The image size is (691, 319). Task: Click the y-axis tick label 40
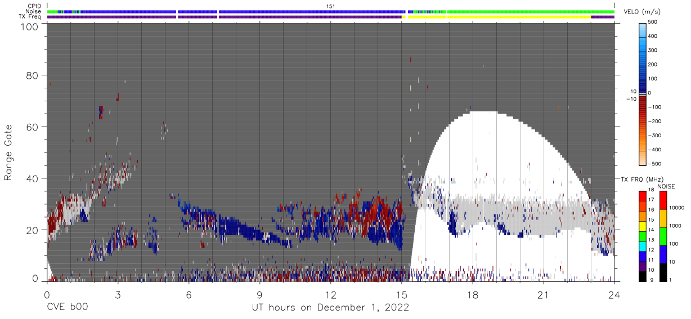33,178
